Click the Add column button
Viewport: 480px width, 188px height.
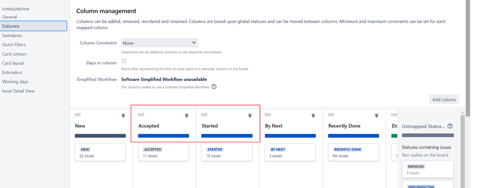(x=444, y=99)
